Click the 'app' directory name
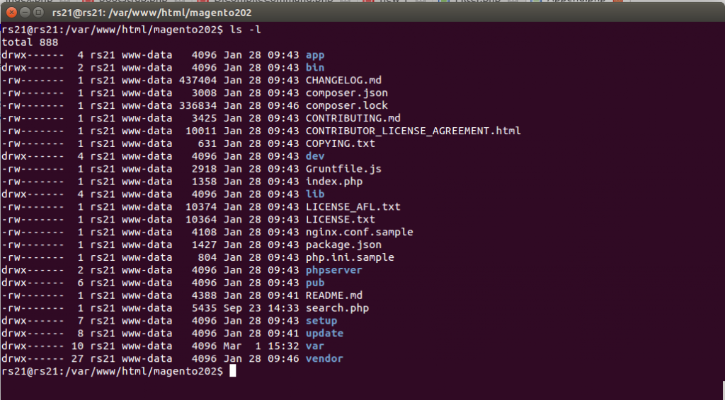The image size is (725, 400). coord(314,55)
